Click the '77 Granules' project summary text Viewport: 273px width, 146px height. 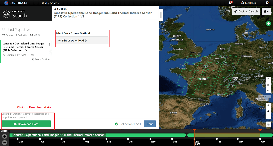tap(8, 35)
